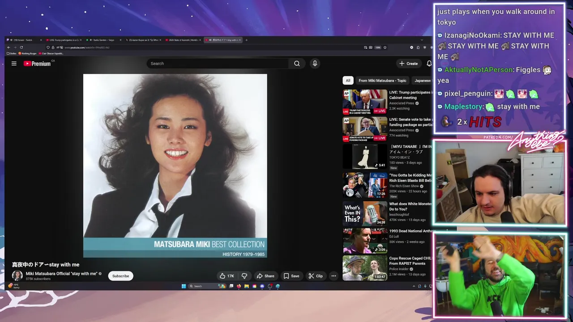
Task: Focus the YouTube Search field
Action: 218,64
